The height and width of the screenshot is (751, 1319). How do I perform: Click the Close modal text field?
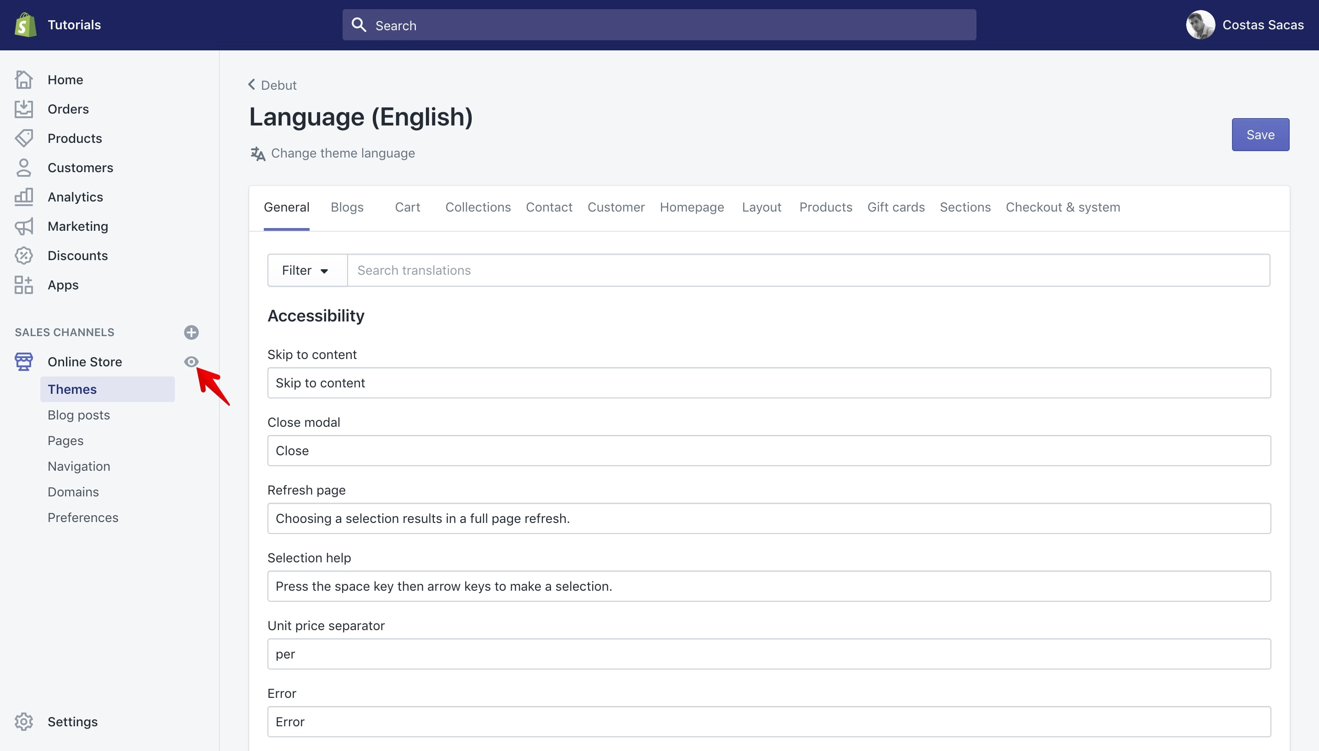[x=769, y=451]
